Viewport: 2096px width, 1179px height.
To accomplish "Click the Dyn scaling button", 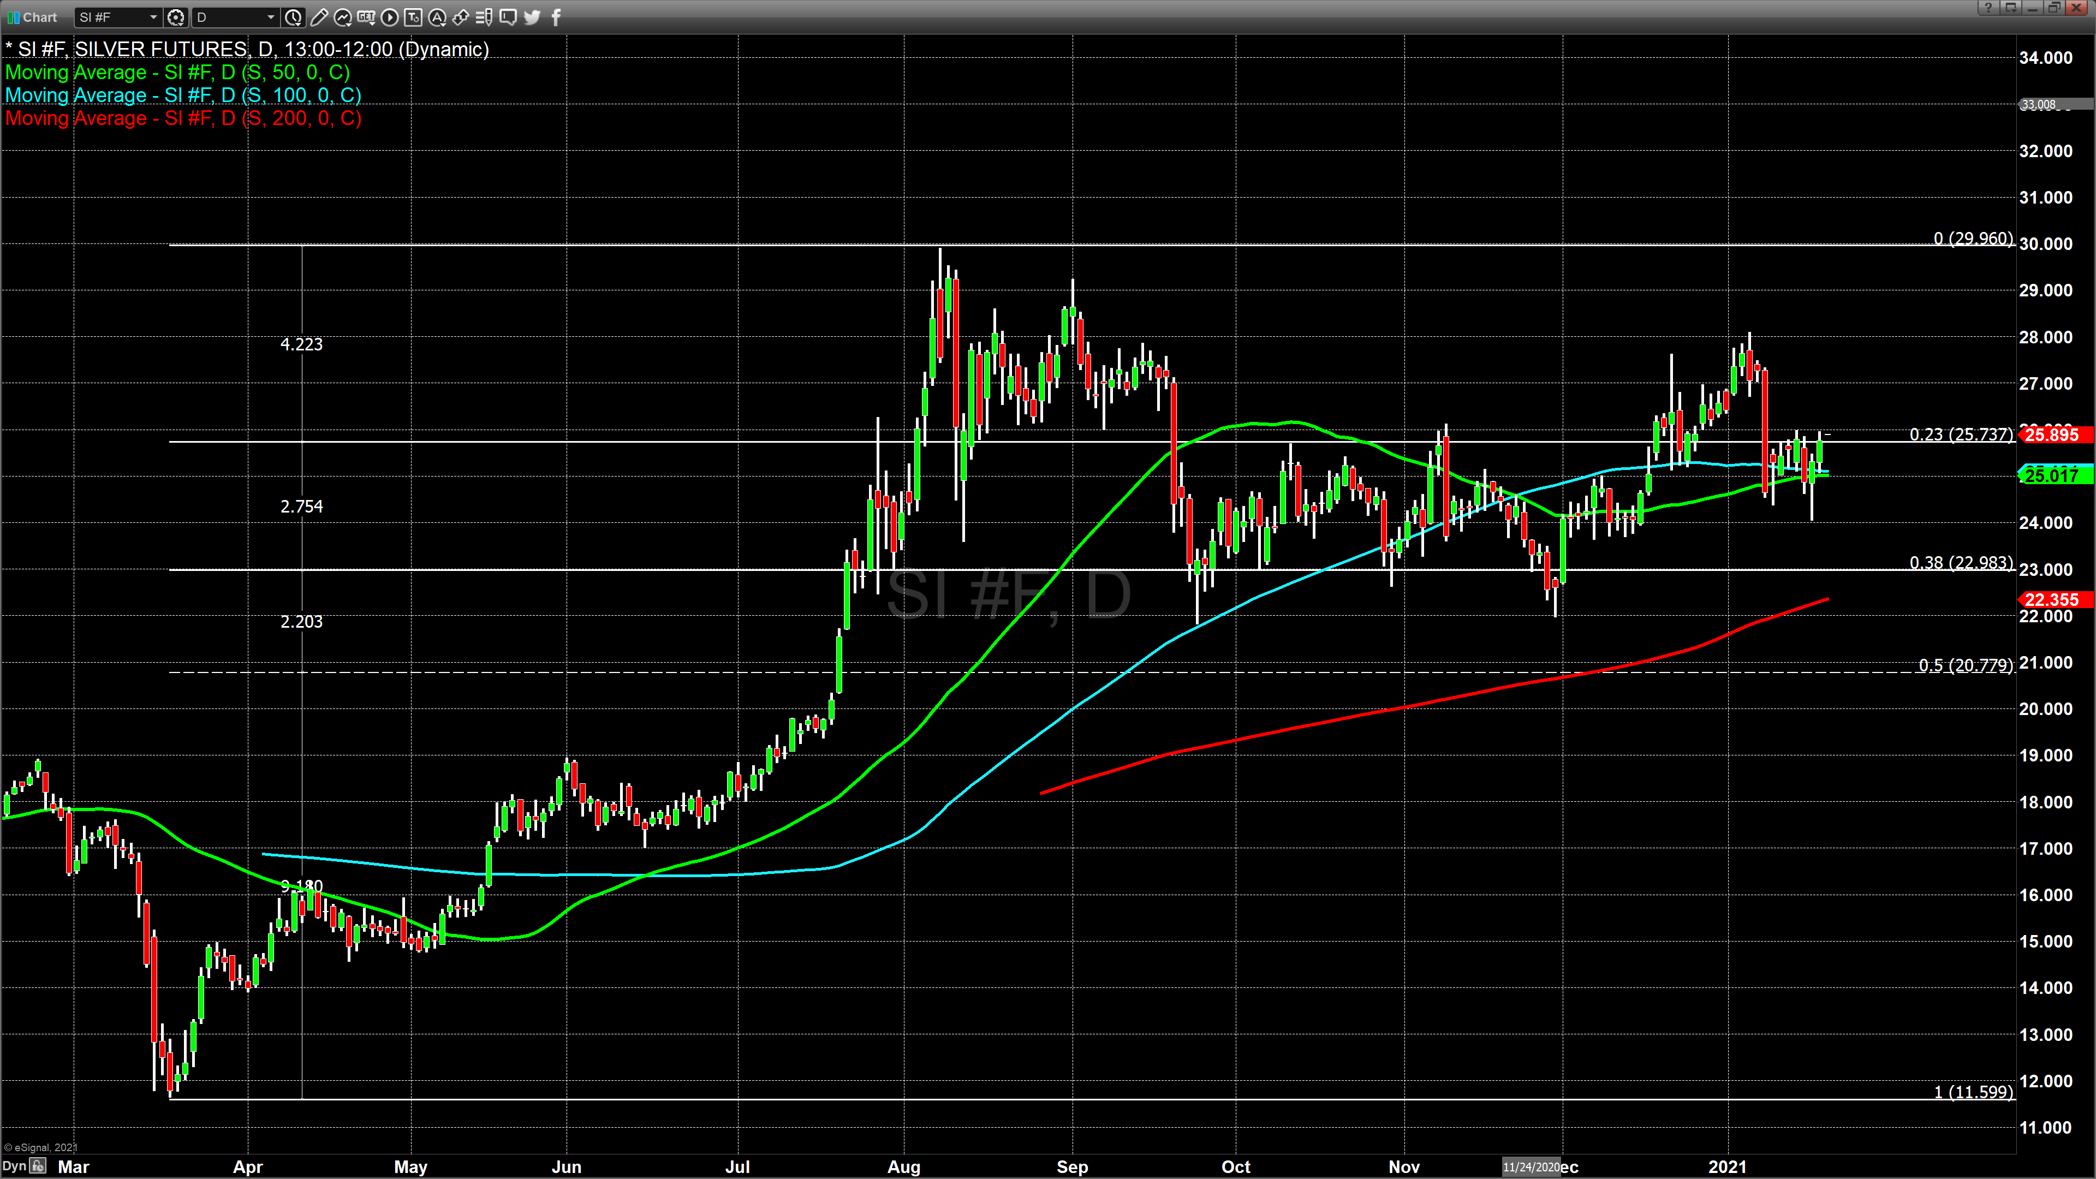I will (x=14, y=1166).
